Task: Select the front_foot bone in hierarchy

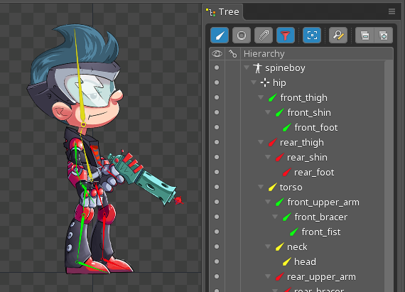Action: click(316, 128)
